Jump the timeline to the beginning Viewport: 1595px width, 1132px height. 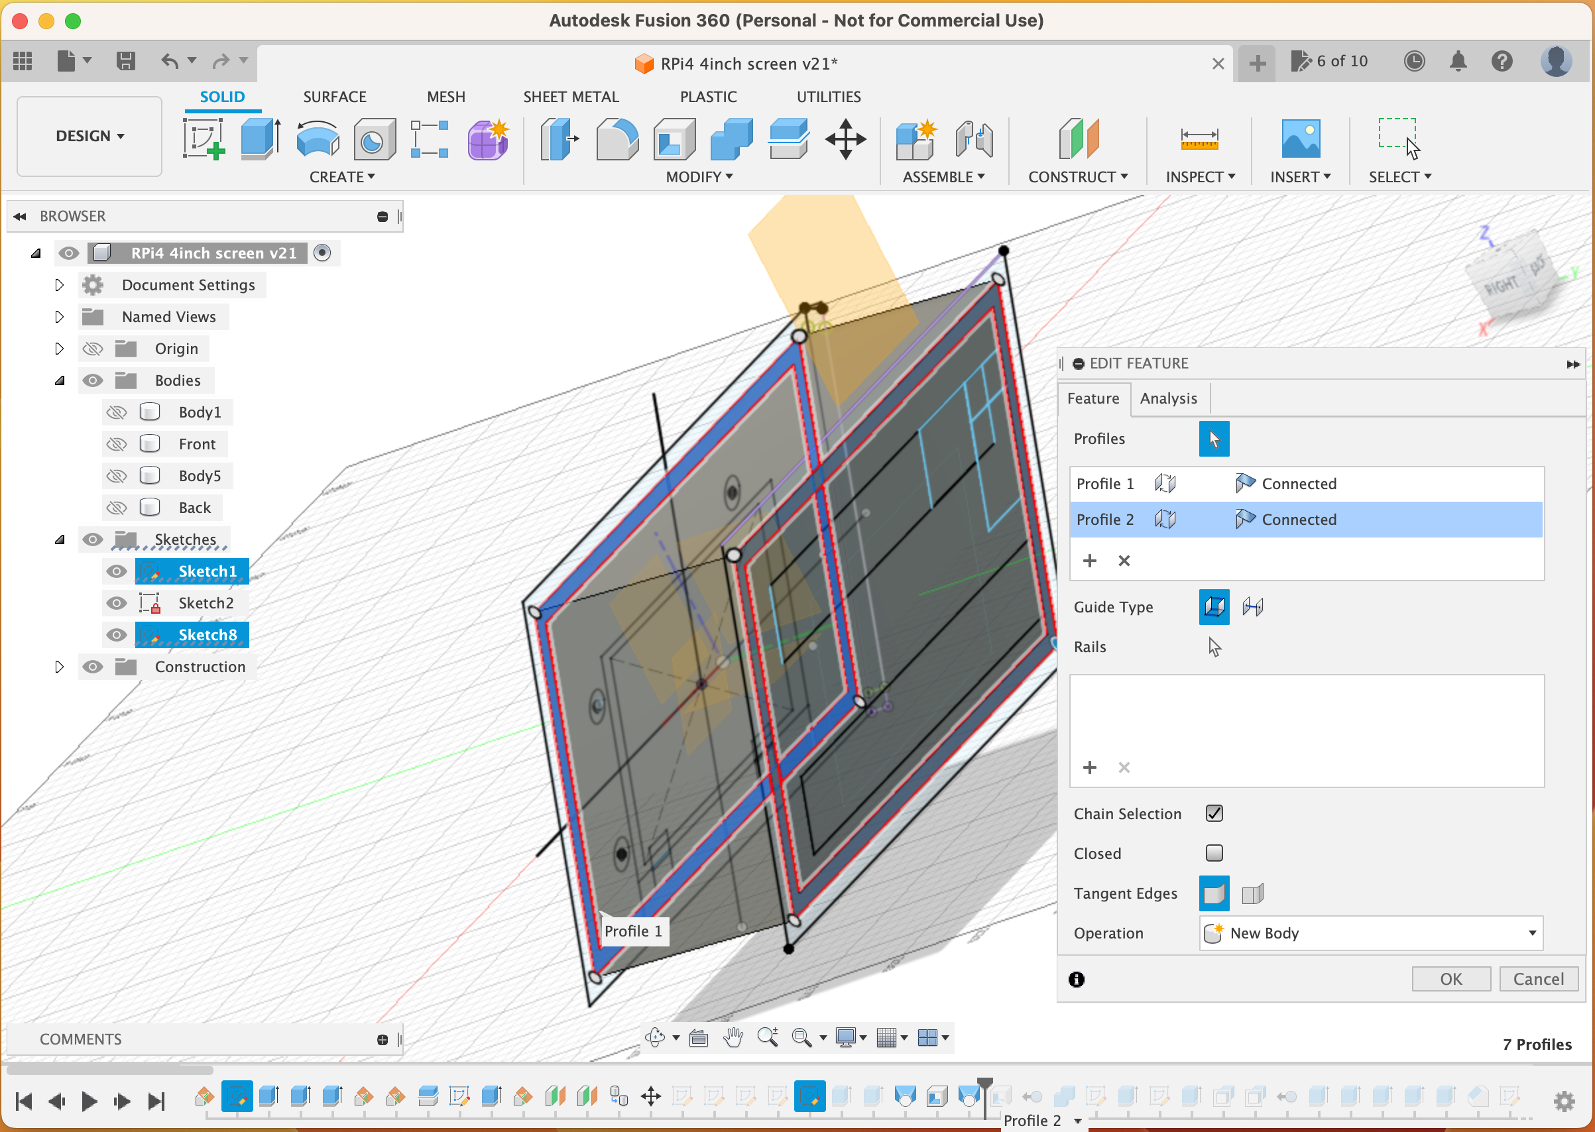24,1102
